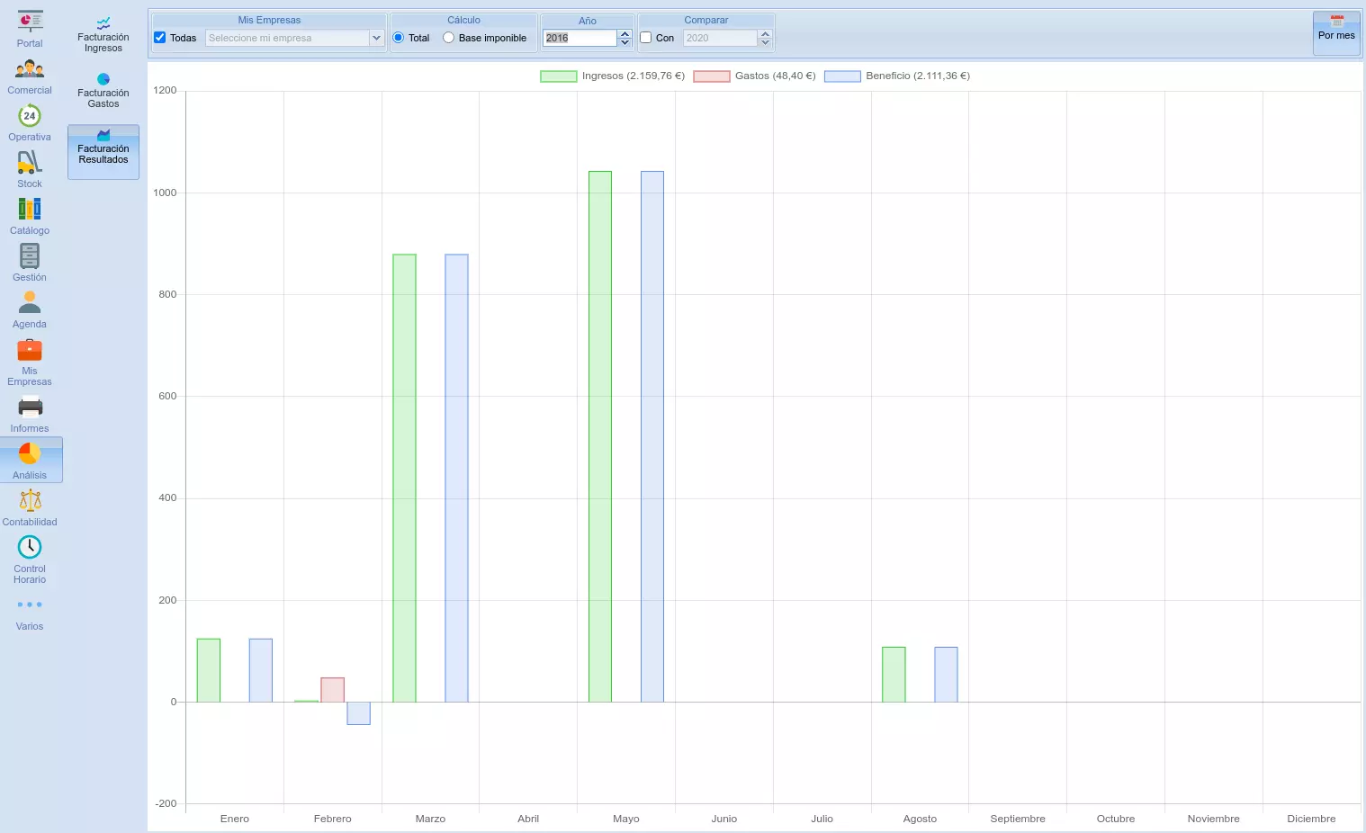This screenshot has width=1366, height=833.
Task: Open the Control Horario clock icon
Action: (30, 548)
